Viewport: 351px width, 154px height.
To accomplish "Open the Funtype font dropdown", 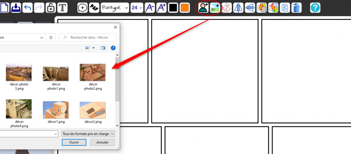I will pos(115,8).
